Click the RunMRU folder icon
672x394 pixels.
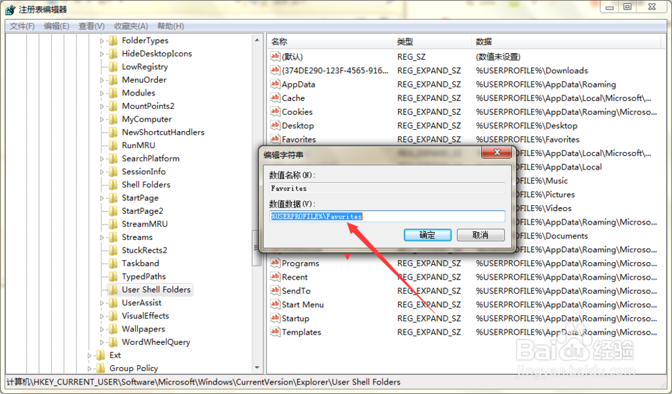point(113,145)
